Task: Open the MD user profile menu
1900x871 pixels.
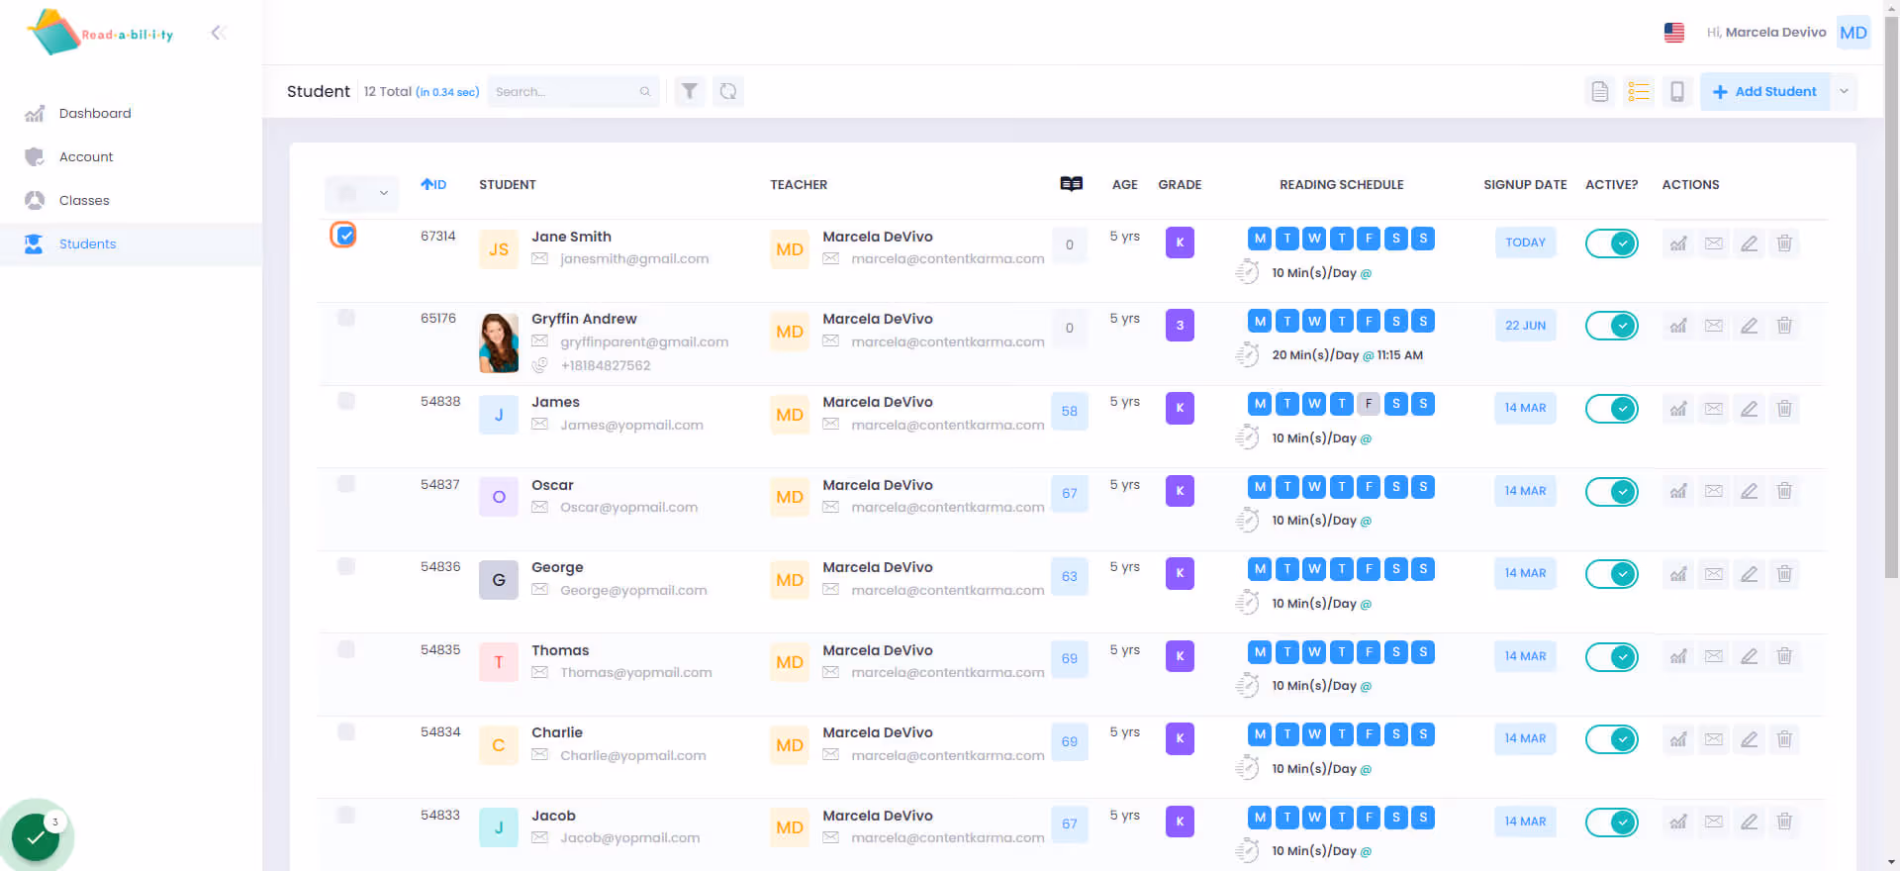Action: point(1853,33)
